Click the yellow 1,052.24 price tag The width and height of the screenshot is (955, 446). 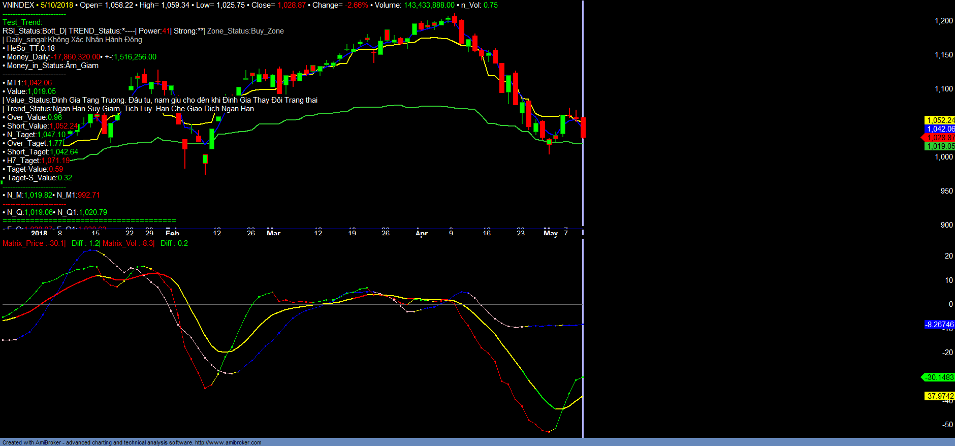click(x=940, y=120)
